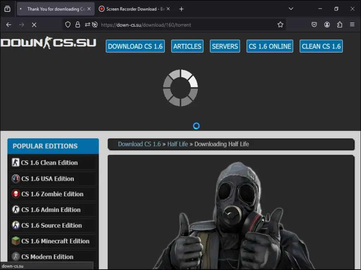Minimize the Firefox window
361x270 pixels.
[x=320, y=9]
